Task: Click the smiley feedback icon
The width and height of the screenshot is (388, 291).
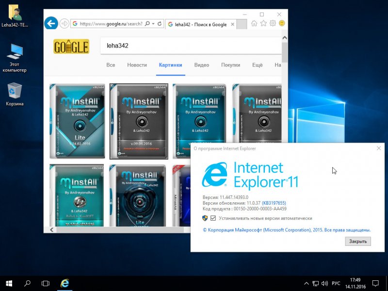Action: coord(282,23)
